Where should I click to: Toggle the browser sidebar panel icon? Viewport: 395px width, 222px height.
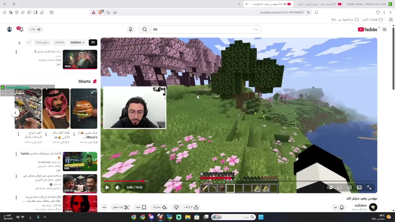pos(35,12)
